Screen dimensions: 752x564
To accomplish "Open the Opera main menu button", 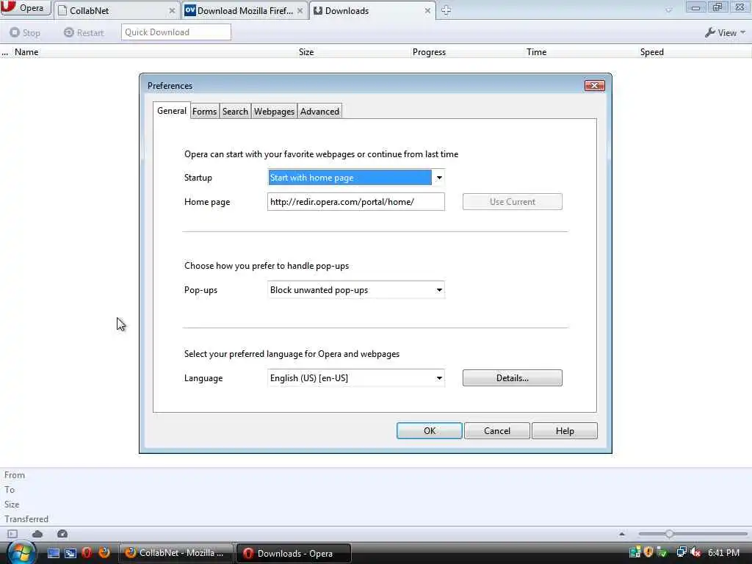I will pos(25,8).
